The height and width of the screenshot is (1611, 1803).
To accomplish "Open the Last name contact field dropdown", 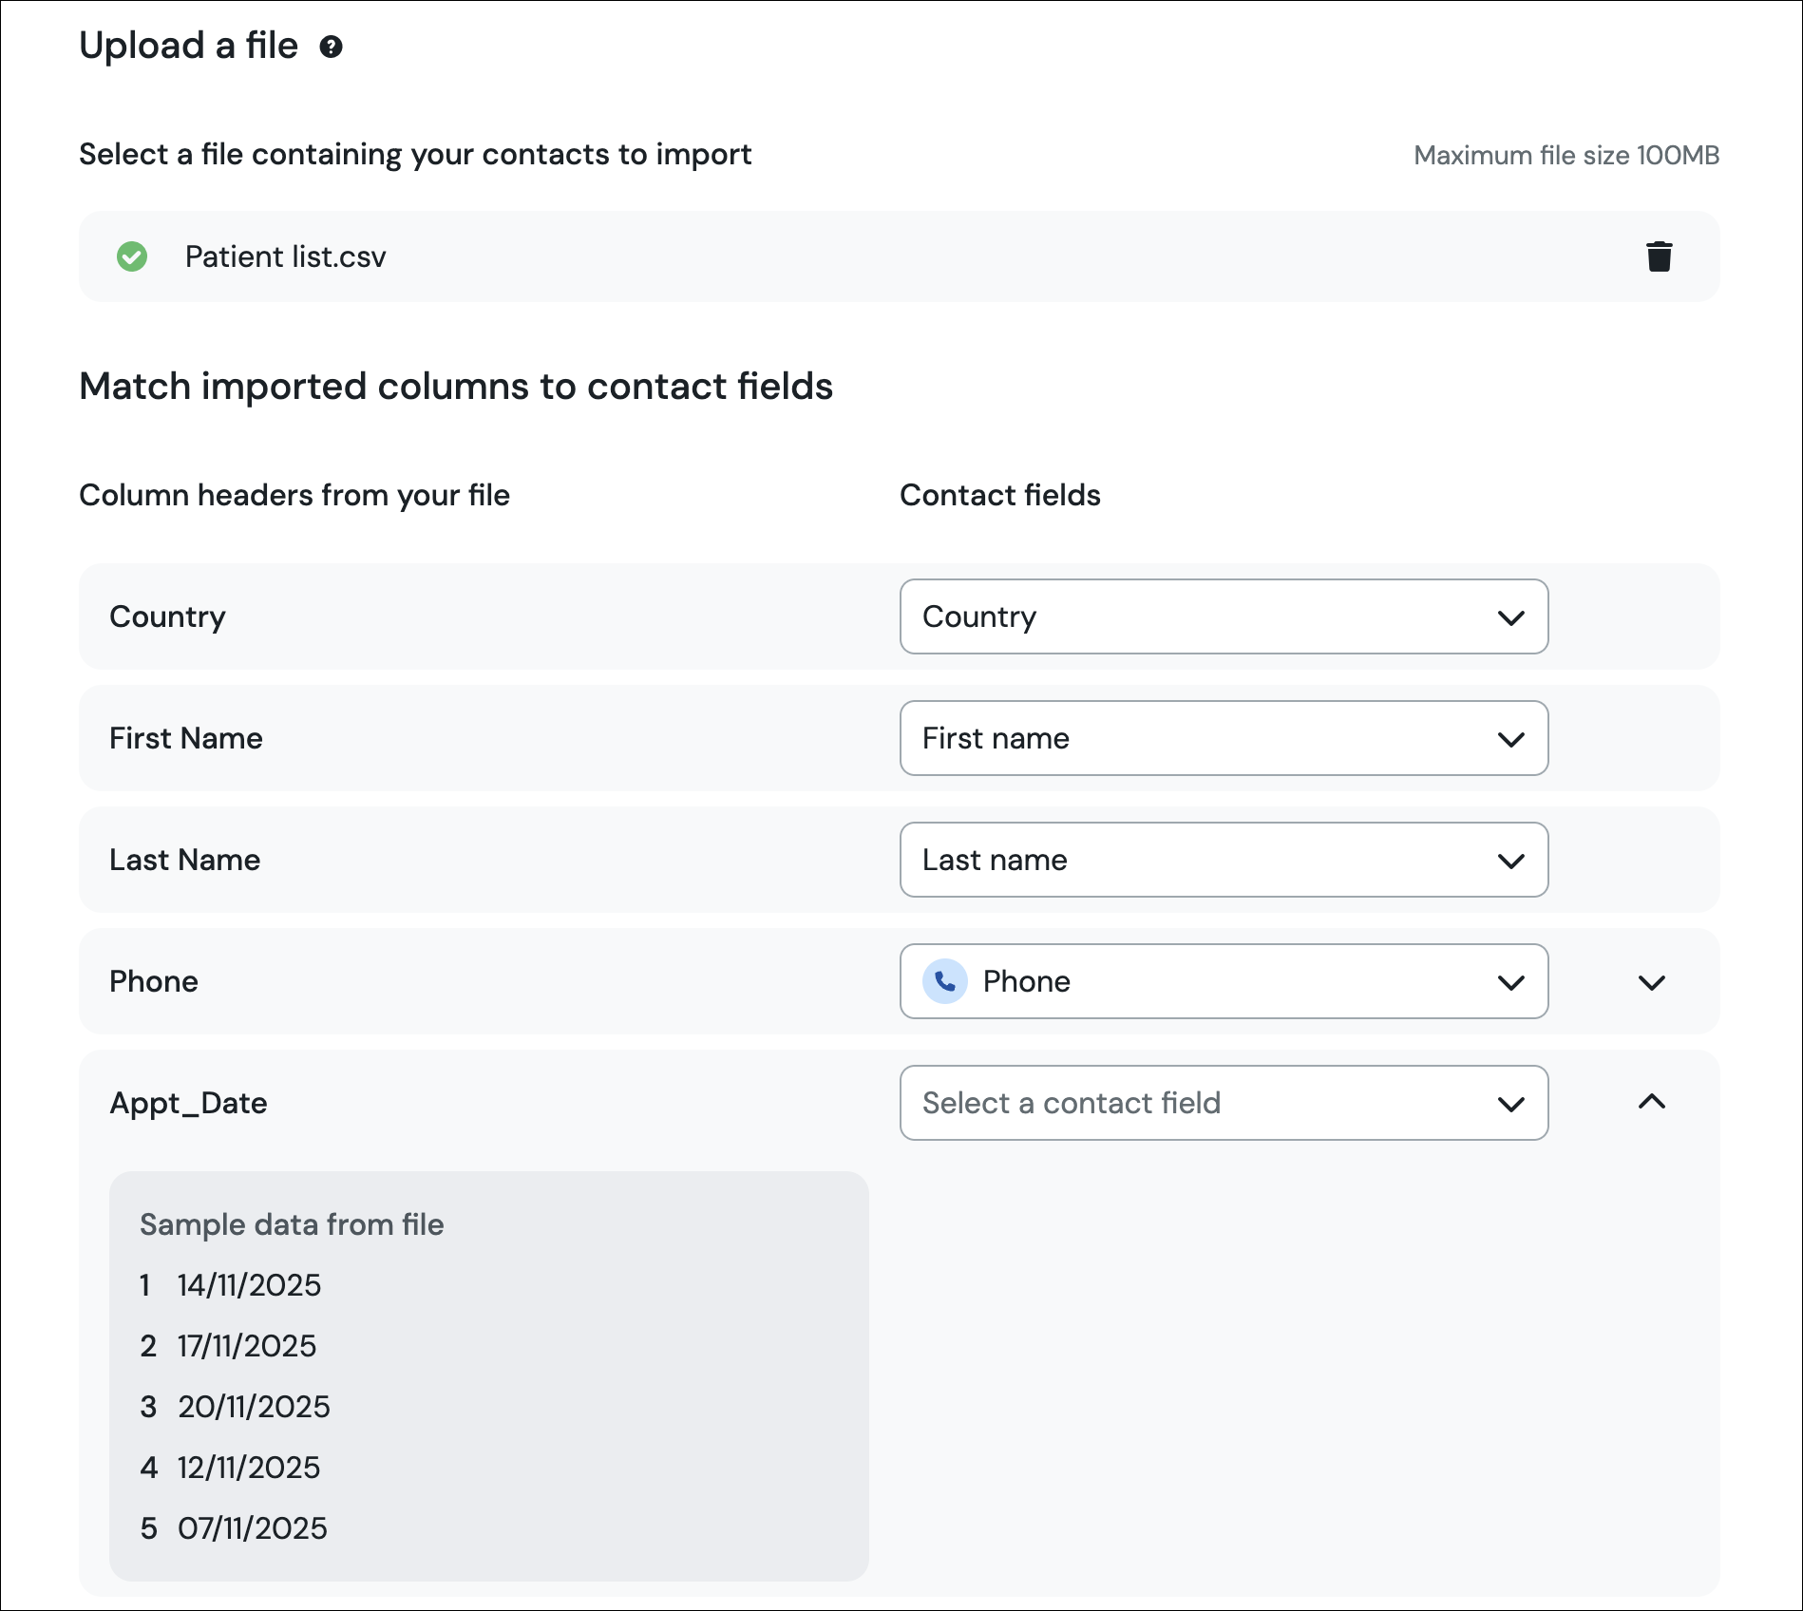I will tap(1223, 860).
